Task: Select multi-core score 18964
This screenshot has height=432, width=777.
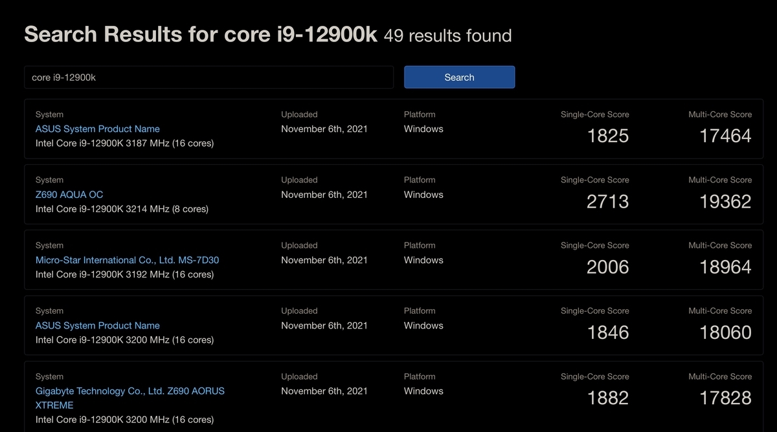Action: [725, 266]
